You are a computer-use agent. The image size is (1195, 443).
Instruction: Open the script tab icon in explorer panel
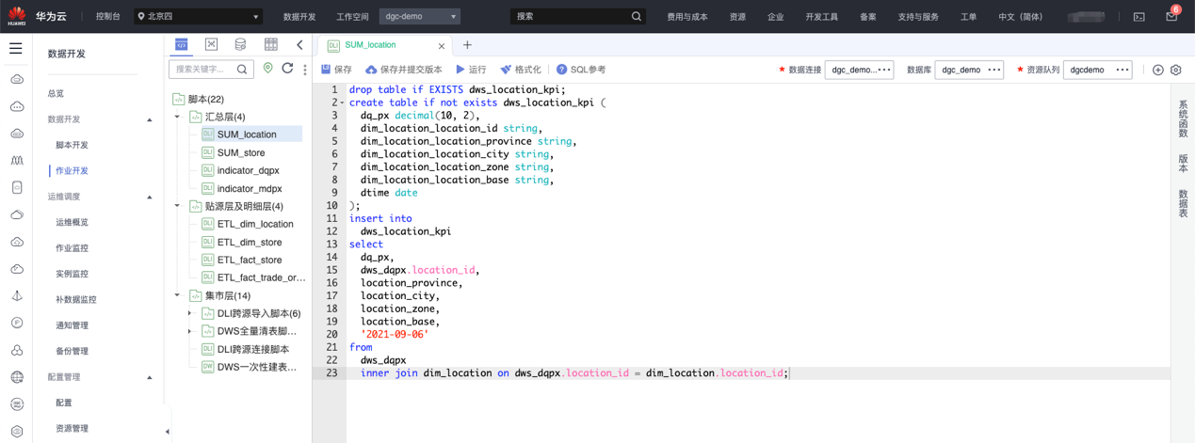182,44
